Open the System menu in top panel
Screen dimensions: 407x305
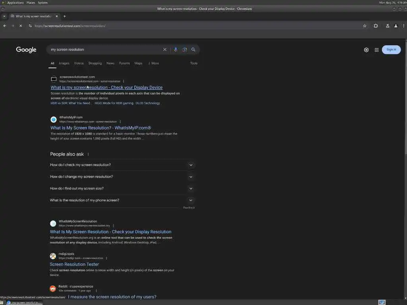(x=43, y=3)
